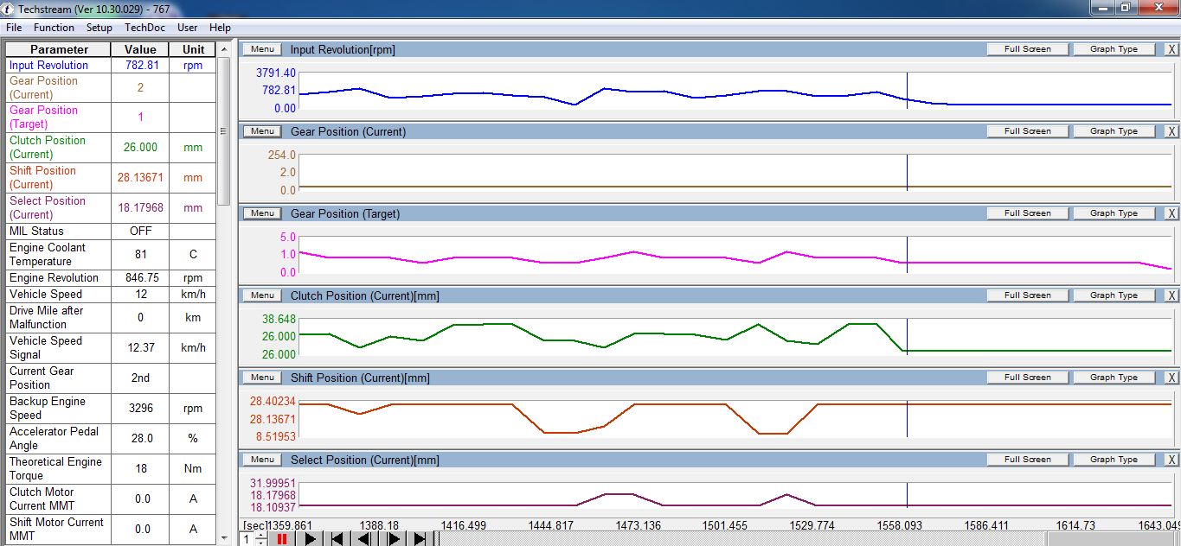Open Graph Type for Shift Position graph
Screen dimensions: 1181x546
point(1114,378)
